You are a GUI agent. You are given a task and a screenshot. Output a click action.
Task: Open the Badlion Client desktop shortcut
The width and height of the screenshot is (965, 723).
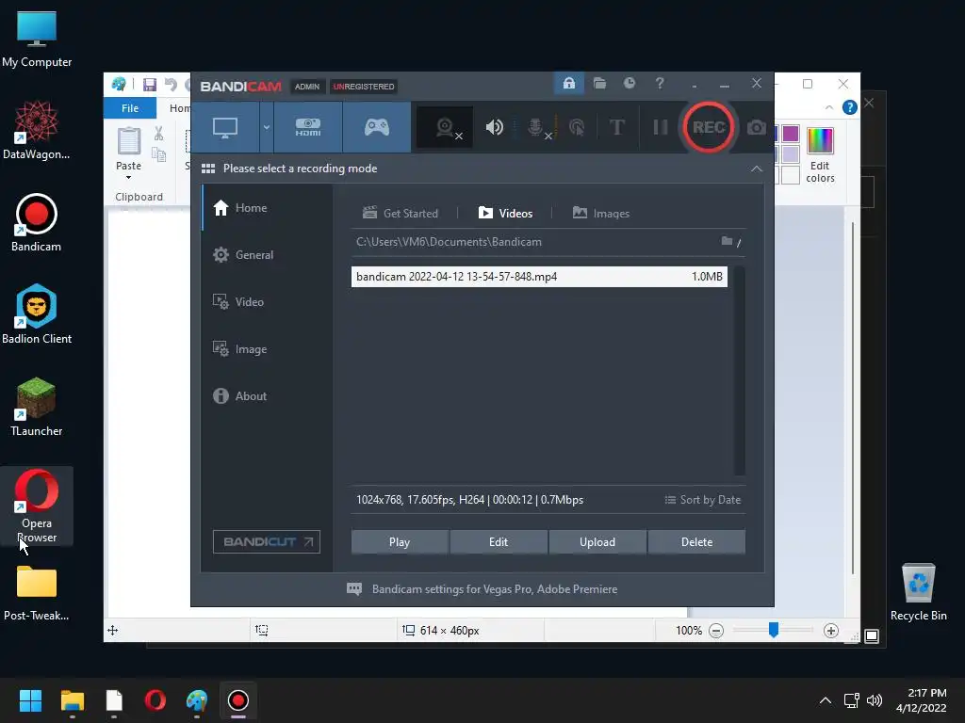coord(37,314)
